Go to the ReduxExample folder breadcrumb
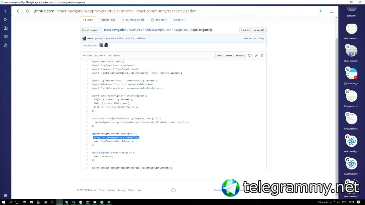The image size is (365, 205). pyautogui.click(x=154, y=30)
